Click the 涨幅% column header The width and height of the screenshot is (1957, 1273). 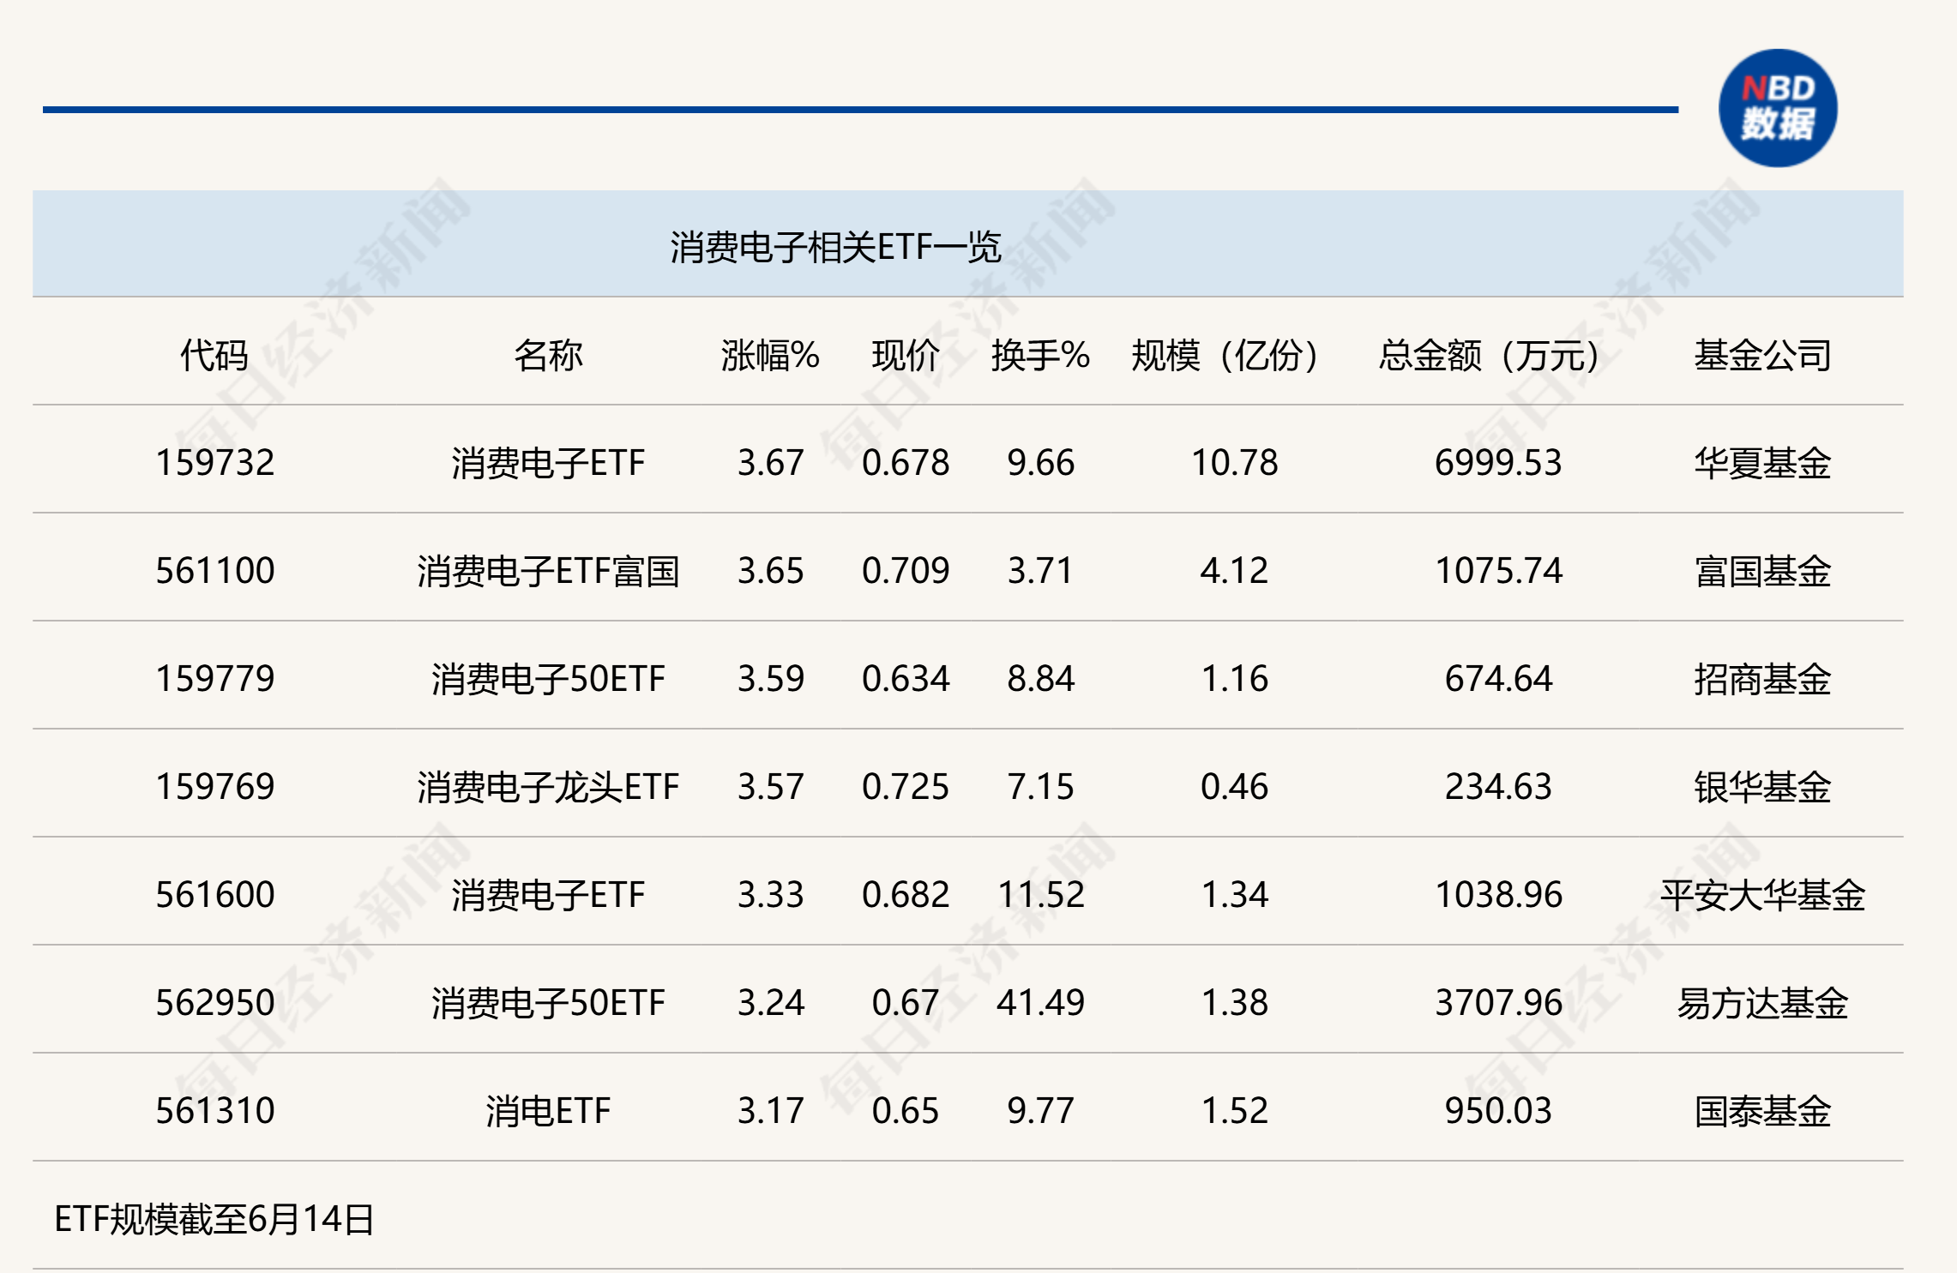[x=769, y=355]
